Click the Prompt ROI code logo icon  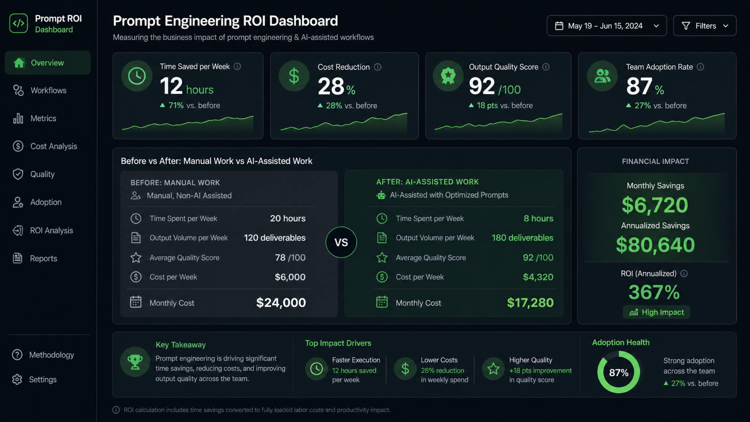pos(18,23)
